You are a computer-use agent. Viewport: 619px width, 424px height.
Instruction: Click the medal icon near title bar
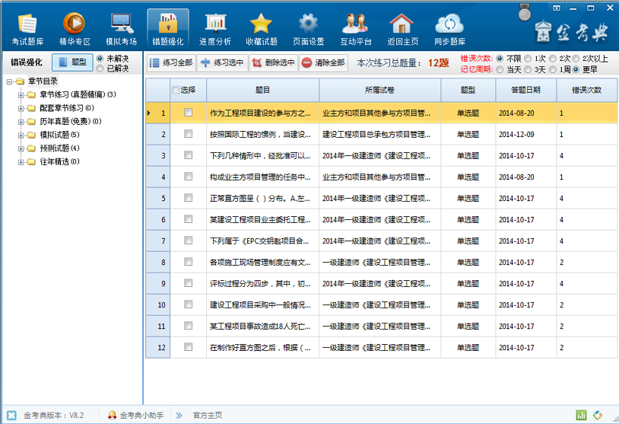tap(524, 12)
